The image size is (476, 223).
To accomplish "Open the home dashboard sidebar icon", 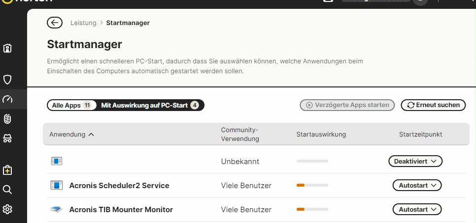I will pyautogui.click(x=7, y=48).
